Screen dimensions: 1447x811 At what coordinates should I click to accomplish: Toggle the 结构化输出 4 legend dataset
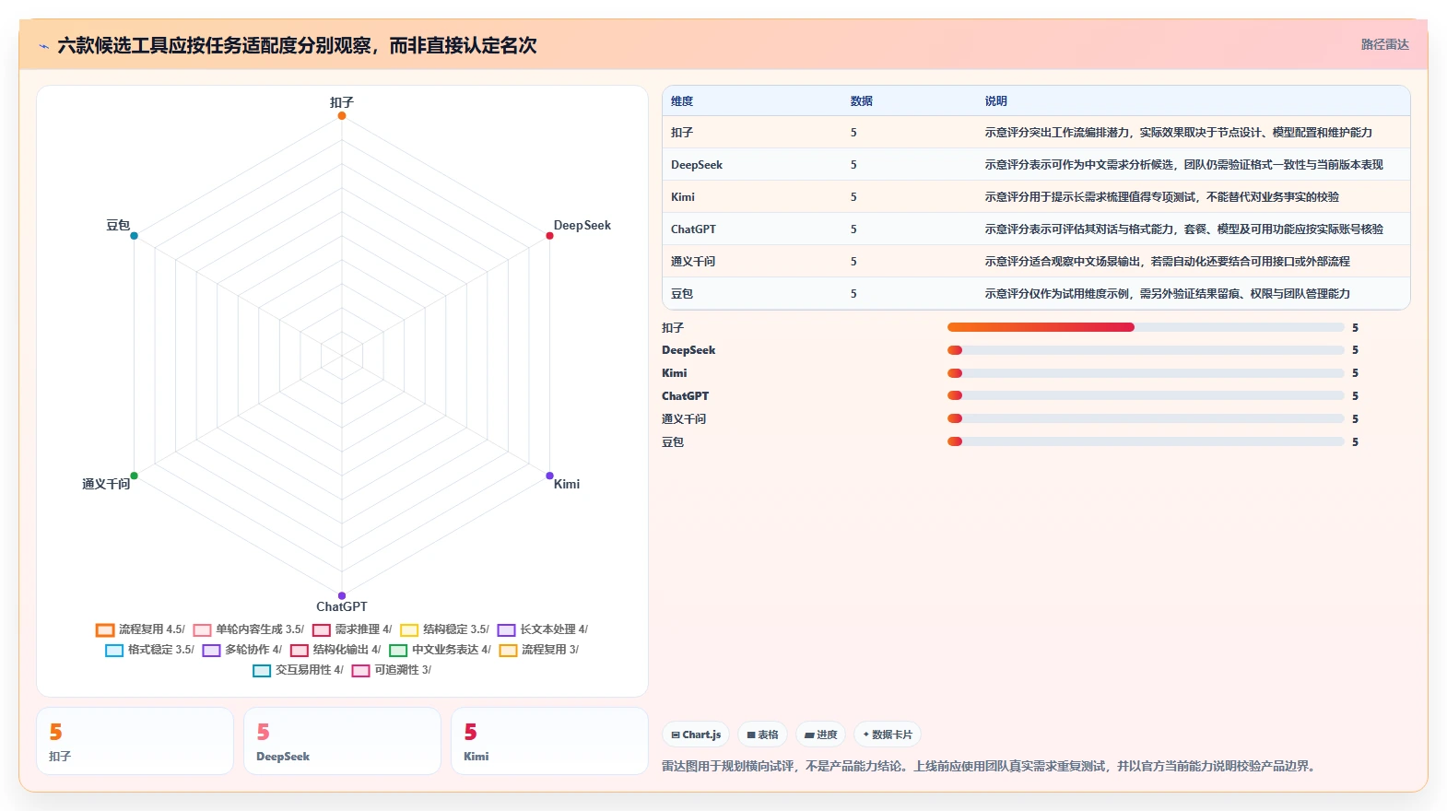[335, 650]
